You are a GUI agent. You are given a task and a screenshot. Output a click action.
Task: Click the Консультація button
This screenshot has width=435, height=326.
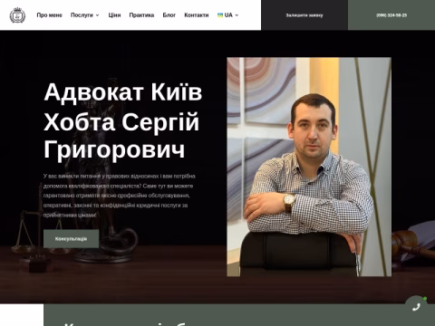71,238
